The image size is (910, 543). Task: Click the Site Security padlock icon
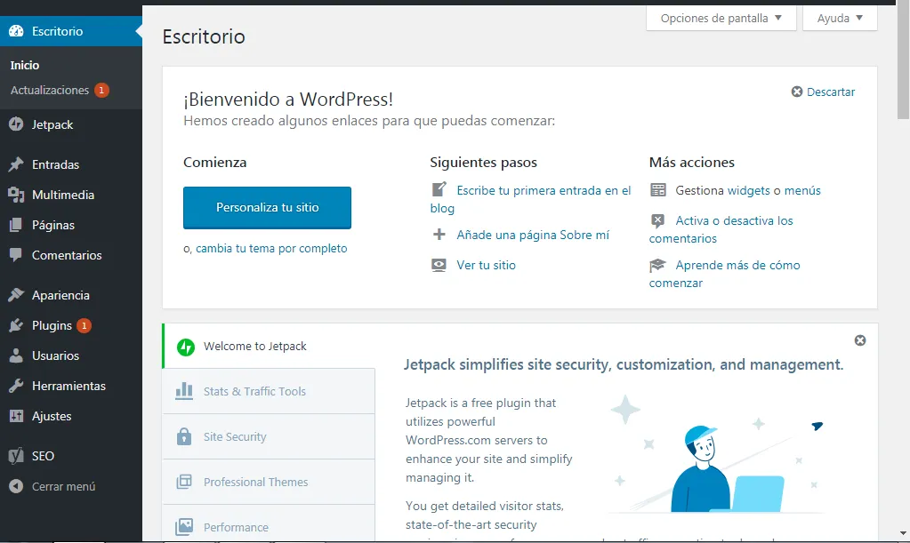click(x=184, y=436)
